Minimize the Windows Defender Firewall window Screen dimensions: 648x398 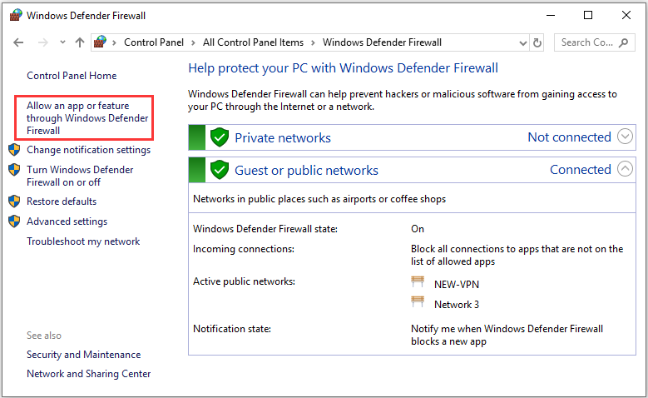[551, 15]
